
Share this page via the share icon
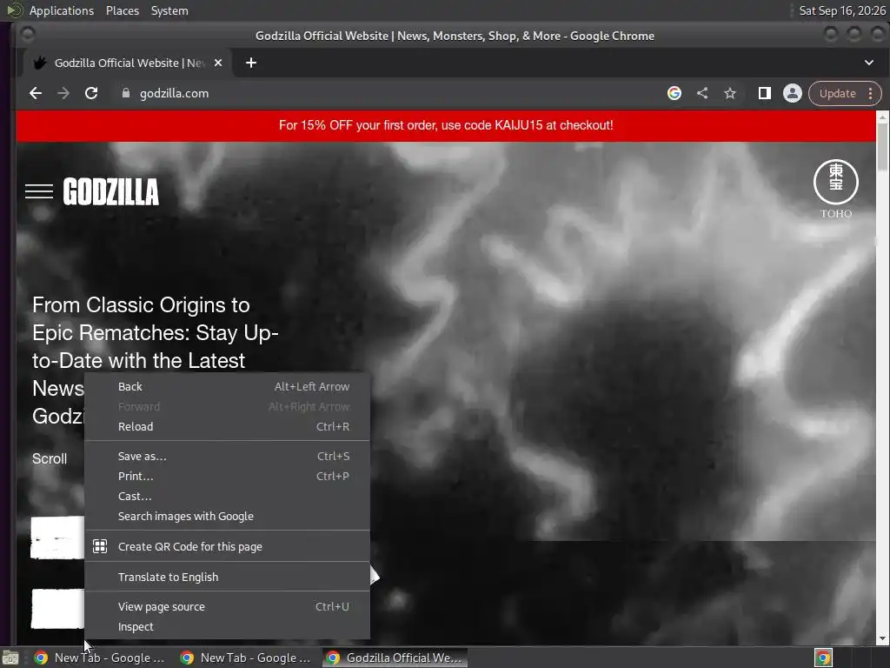[702, 93]
